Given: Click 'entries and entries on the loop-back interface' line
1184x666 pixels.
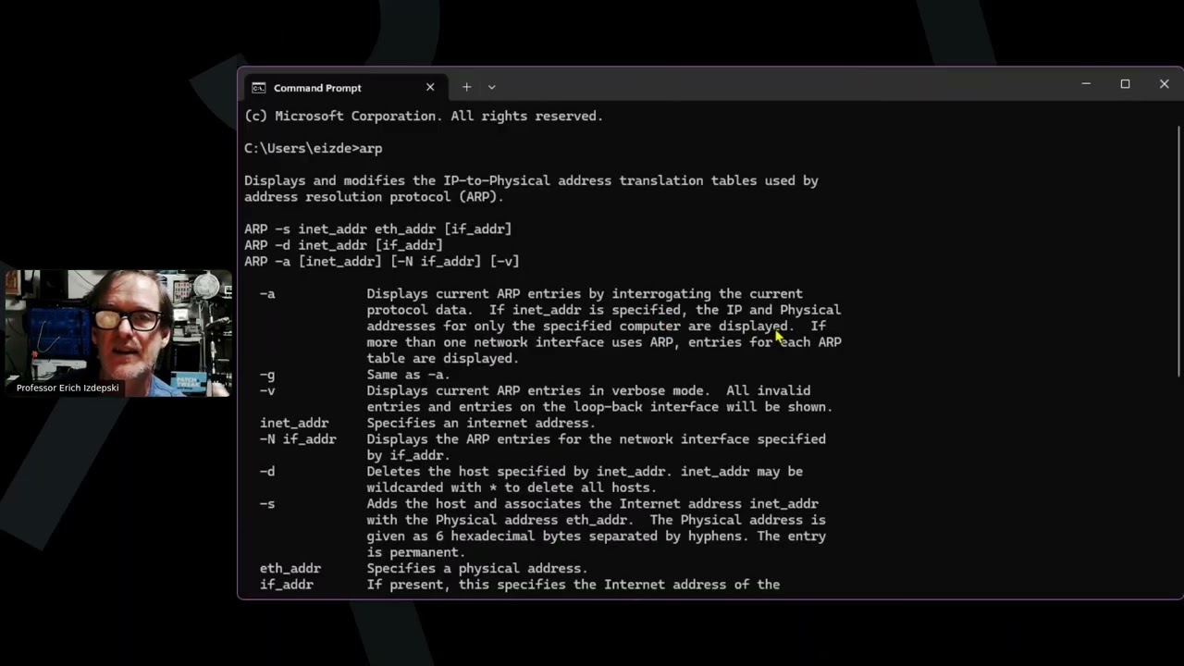Looking at the screenshot, I should pos(599,407).
